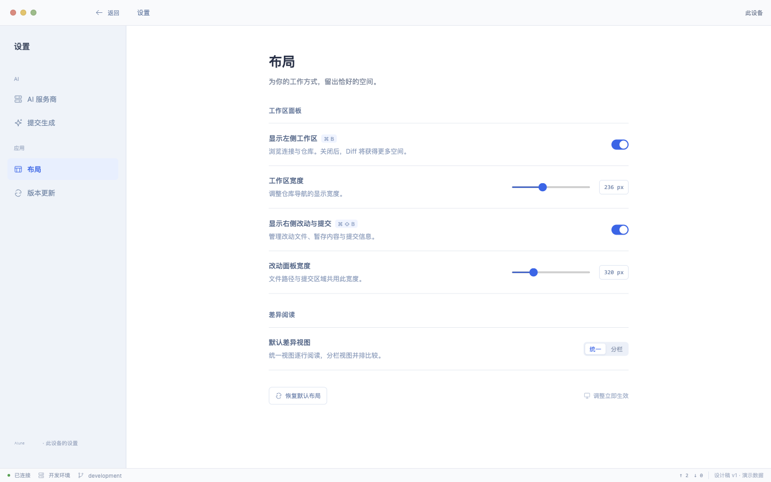Click the development branch icon in the status bar
The width and height of the screenshot is (771, 482).
[81, 476]
